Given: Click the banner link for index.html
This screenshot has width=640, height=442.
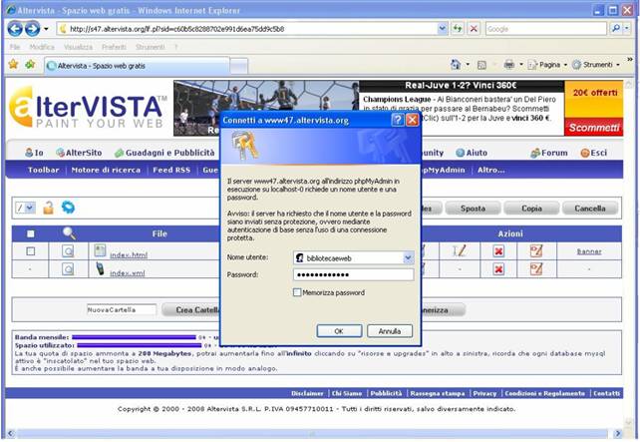Looking at the screenshot, I should coord(589,251).
